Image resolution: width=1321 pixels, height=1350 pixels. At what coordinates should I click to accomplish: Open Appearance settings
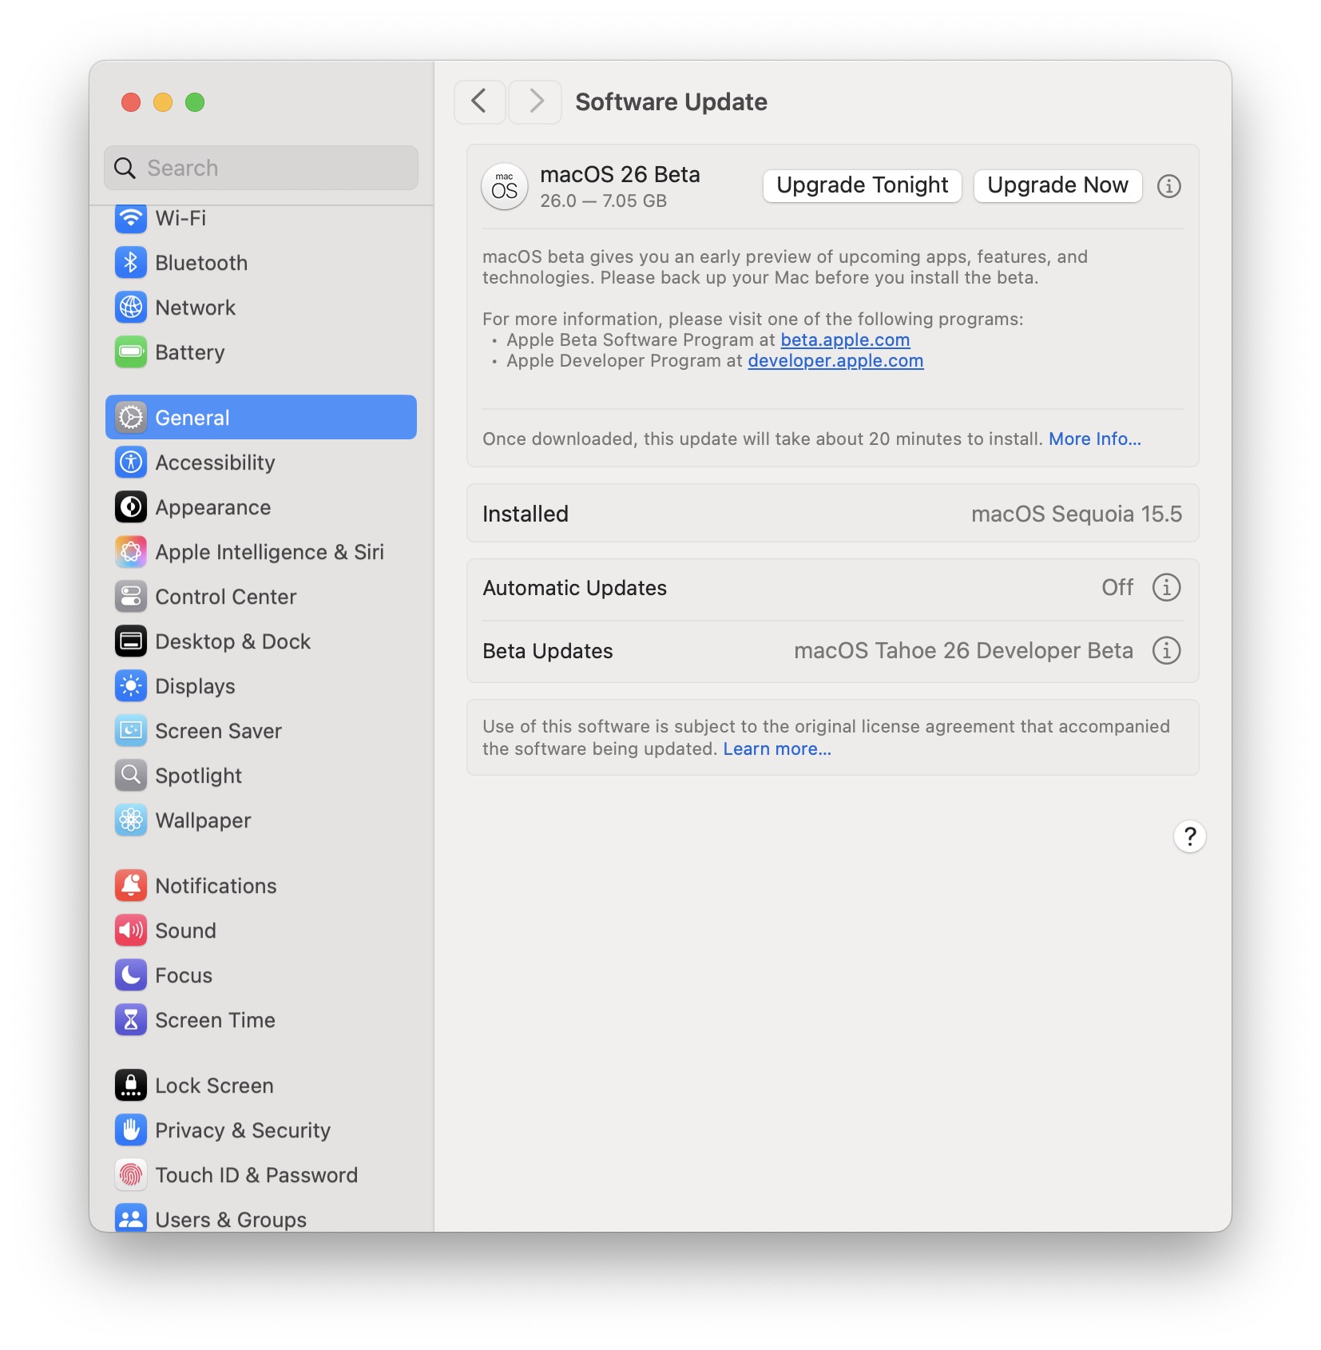(x=212, y=507)
